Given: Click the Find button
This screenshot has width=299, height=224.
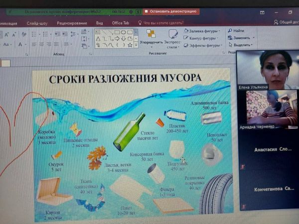Looking at the screenshot, I should pyautogui.click(x=237, y=30).
